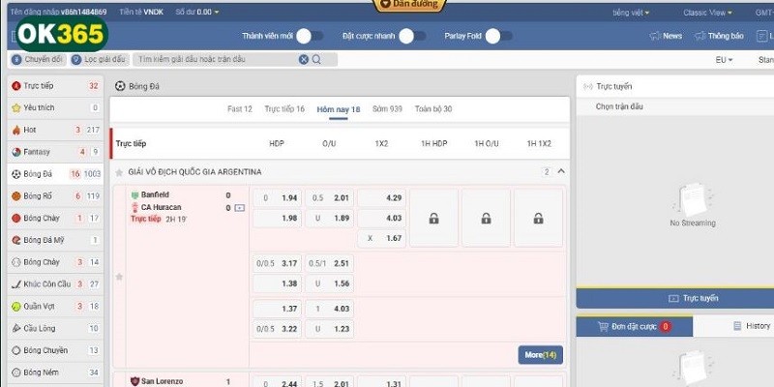Image resolution: width=774 pixels, height=387 pixels.
Task: Bet Banfield handicap odds 1.94
Action: [x=277, y=198]
